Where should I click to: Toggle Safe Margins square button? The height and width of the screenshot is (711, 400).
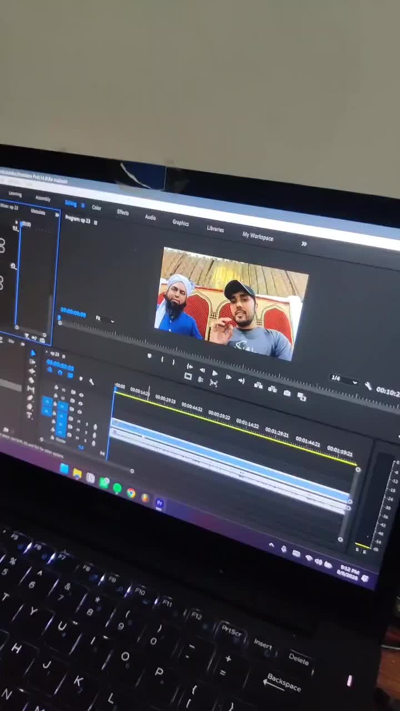coord(188,376)
